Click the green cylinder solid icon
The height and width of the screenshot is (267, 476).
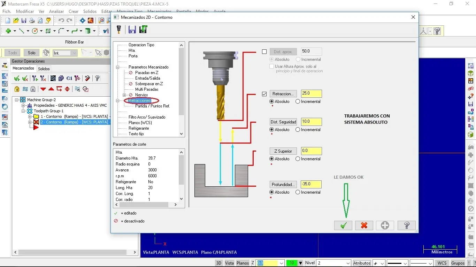click(88, 31)
